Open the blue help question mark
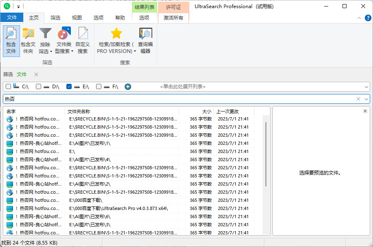 [x=368, y=18]
